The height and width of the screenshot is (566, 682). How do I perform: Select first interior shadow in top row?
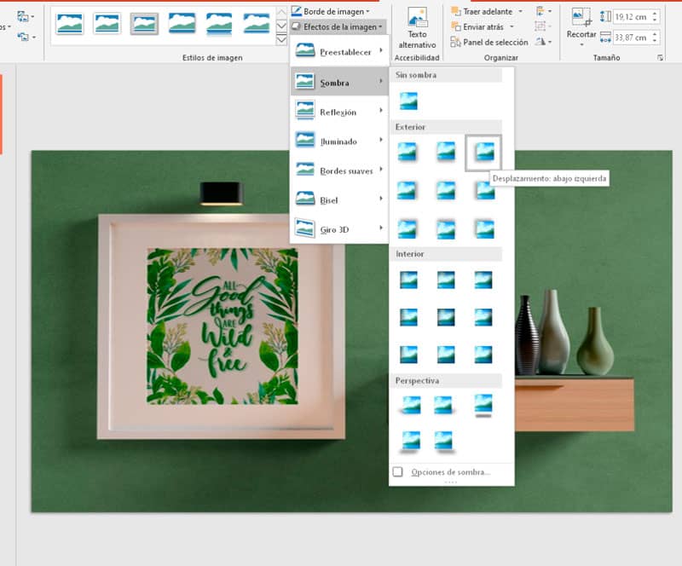408,280
